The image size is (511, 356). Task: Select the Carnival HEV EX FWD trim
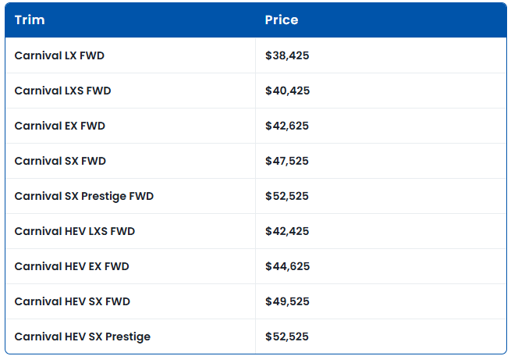click(x=72, y=267)
